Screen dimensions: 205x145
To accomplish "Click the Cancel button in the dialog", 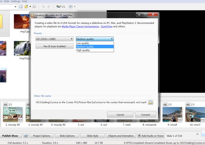I will coord(120,115).
